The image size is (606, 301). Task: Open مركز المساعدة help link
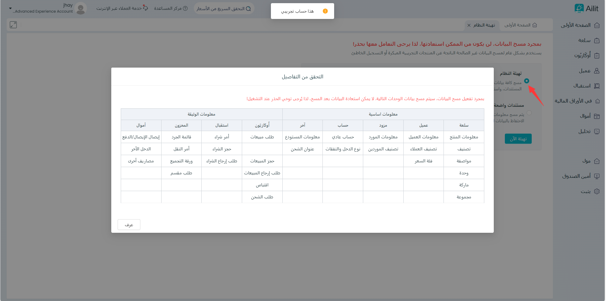(x=171, y=9)
